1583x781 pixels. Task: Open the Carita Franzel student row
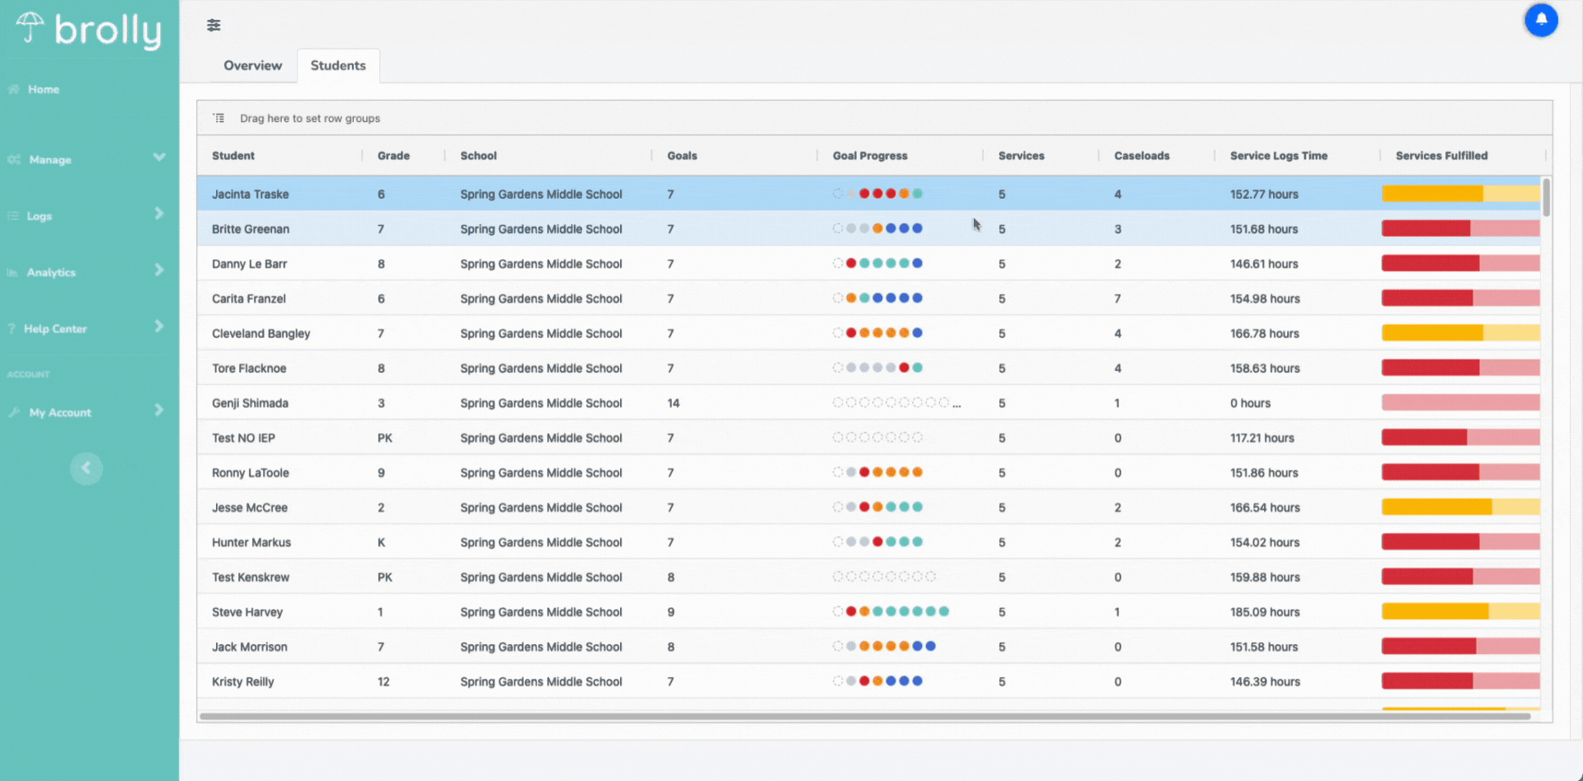[x=868, y=299]
